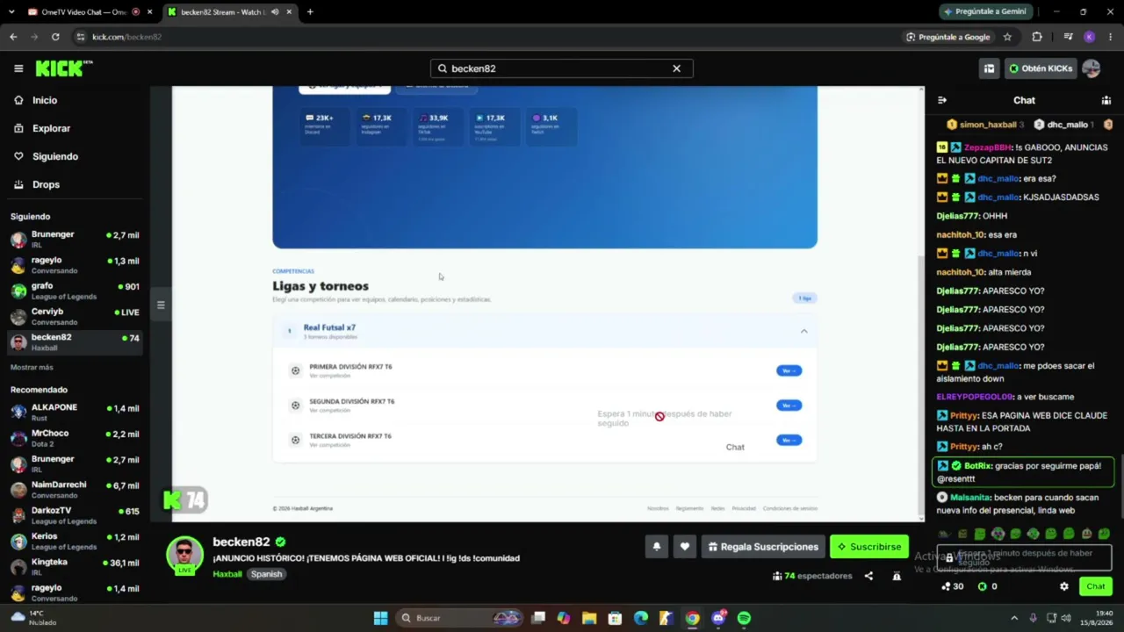The width and height of the screenshot is (1124, 632).
Task: Click the Pregúntale a Google lens button
Action: pos(948,37)
